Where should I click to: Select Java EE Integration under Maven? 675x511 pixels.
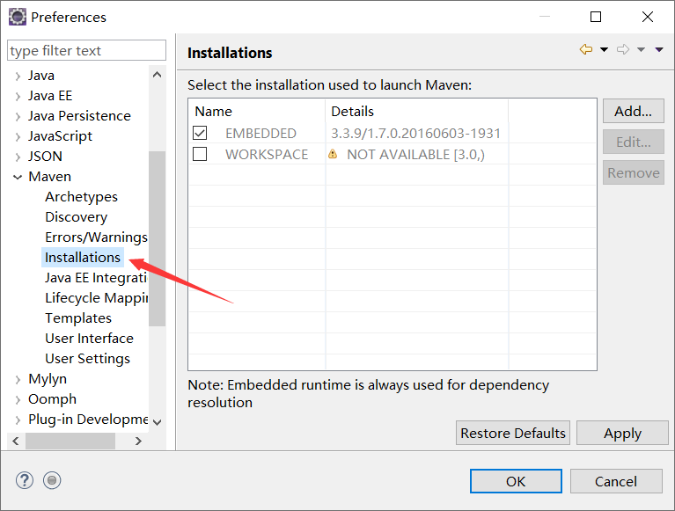click(x=97, y=278)
